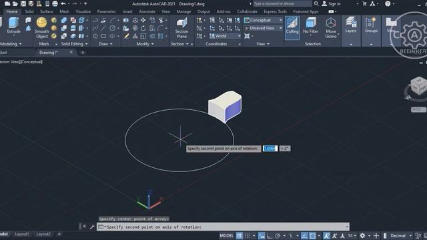Open the Express Tools ribbon tab
The height and width of the screenshot is (240, 427).
tap(275, 11)
